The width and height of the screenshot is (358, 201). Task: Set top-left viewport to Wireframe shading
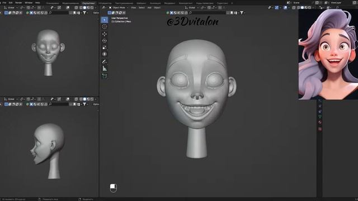click(x=81, y=7)
